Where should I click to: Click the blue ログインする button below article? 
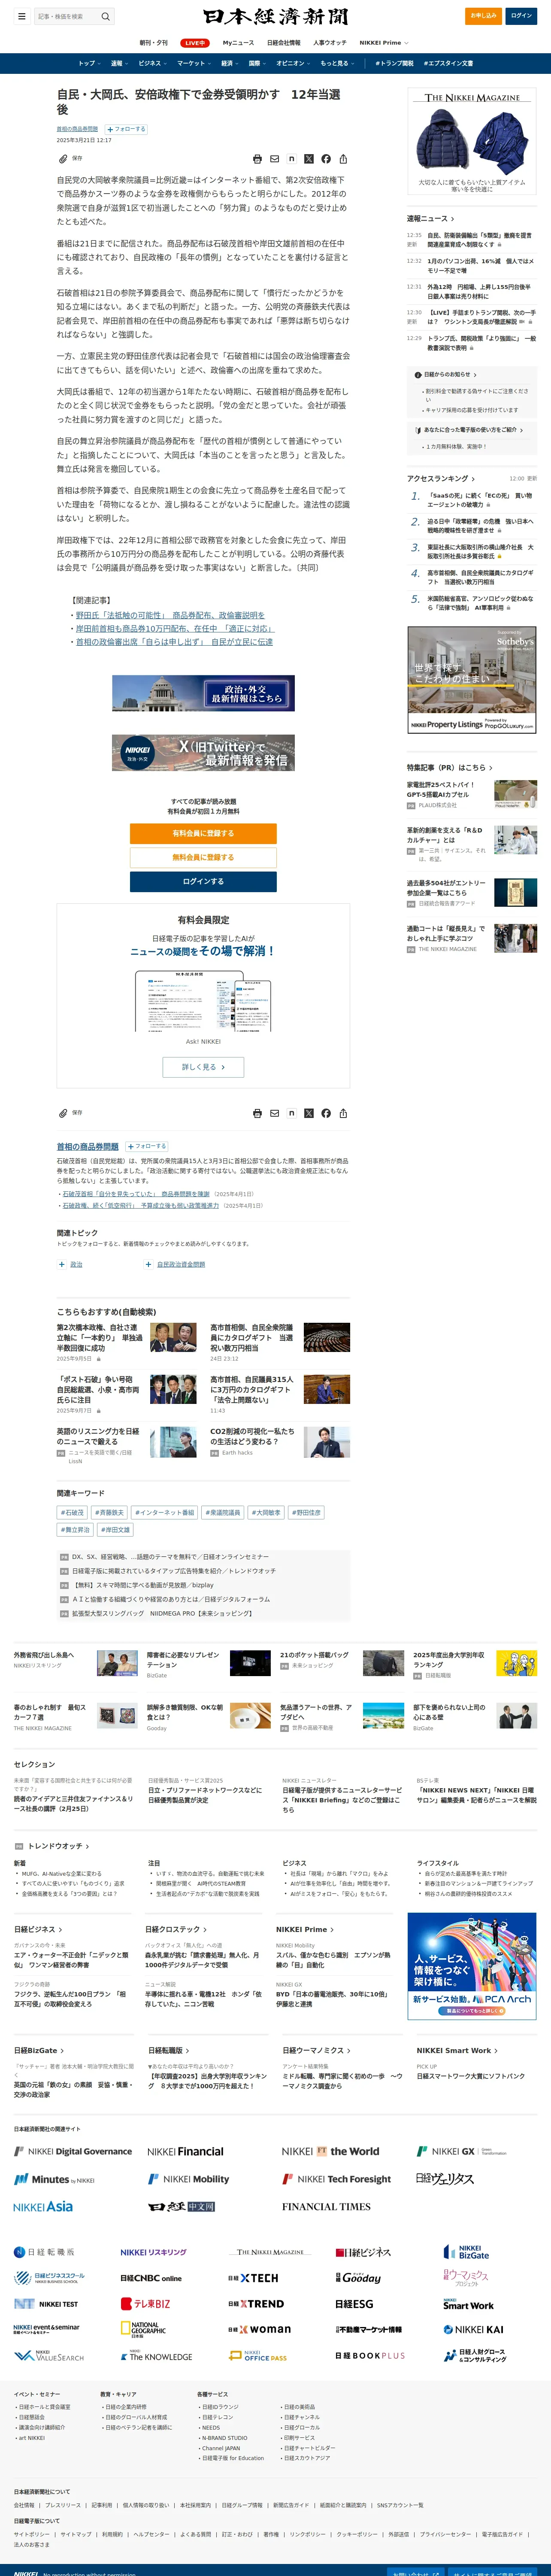coord(203,881)
